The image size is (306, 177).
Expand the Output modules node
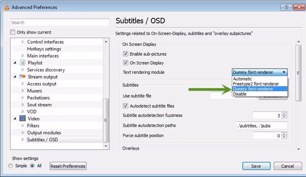[x=22, y=133]
